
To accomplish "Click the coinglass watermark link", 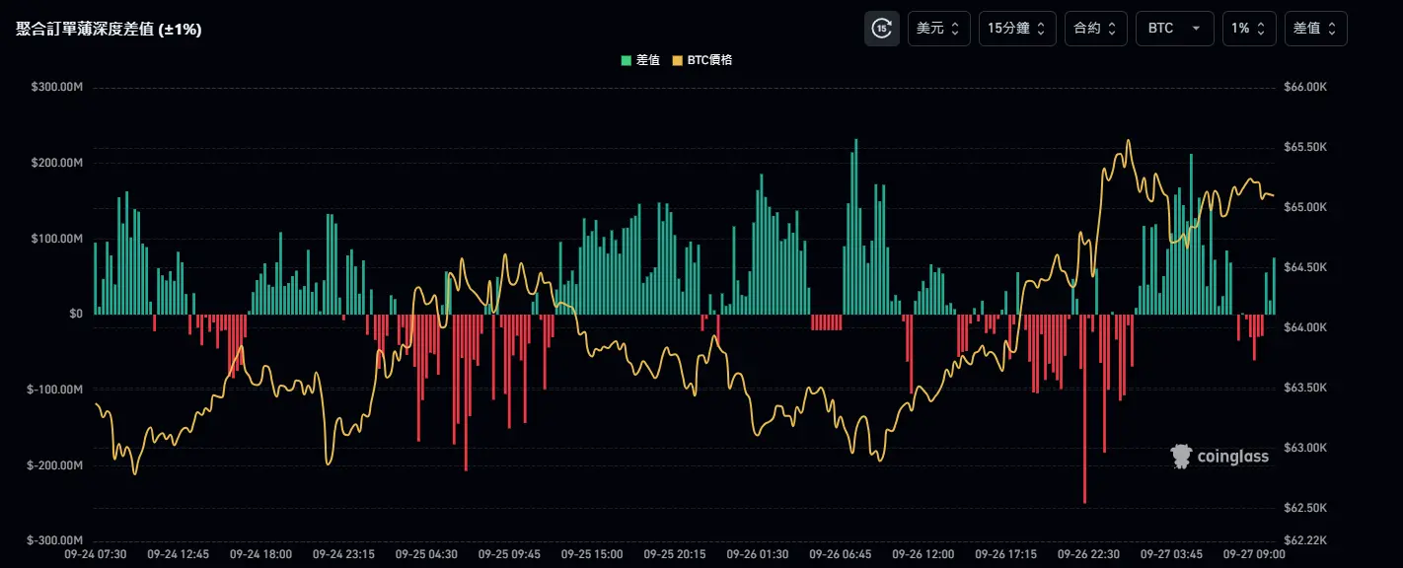I will (x=1219, y=456).
